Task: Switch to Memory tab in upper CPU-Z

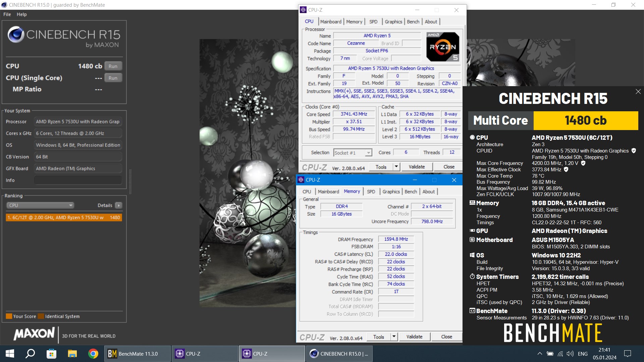Action: pyautogui.click(x=354, y=22)
